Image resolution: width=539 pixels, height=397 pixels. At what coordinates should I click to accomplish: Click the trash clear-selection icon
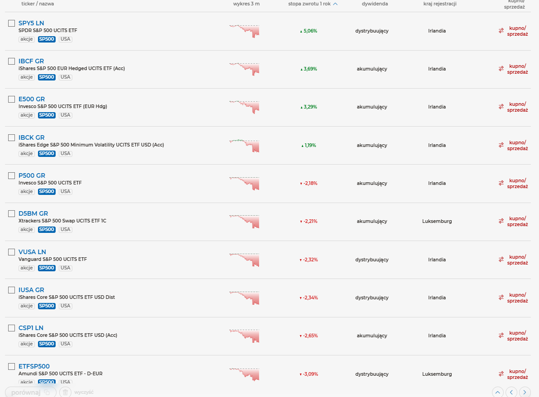click(66, 392)
